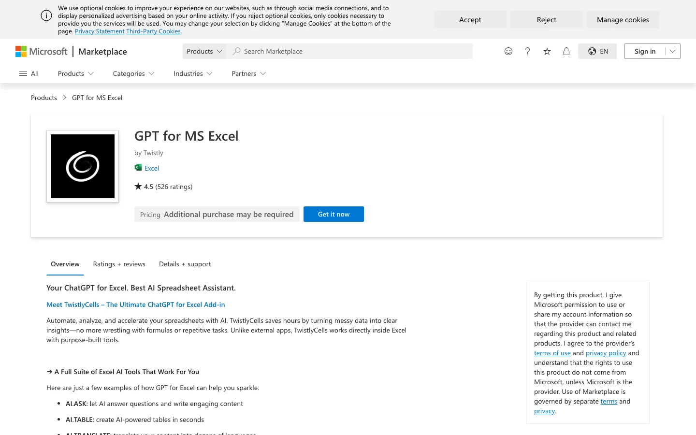Viewport: 696px width, 435px height.
Task: Click the 4.5 (526 ratings) text
Action: (x=168, y=187)
